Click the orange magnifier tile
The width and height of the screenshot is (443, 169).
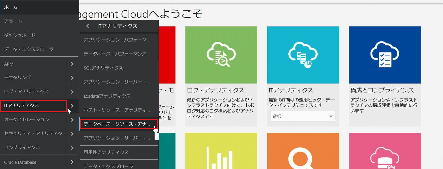(x=303, y=151)
